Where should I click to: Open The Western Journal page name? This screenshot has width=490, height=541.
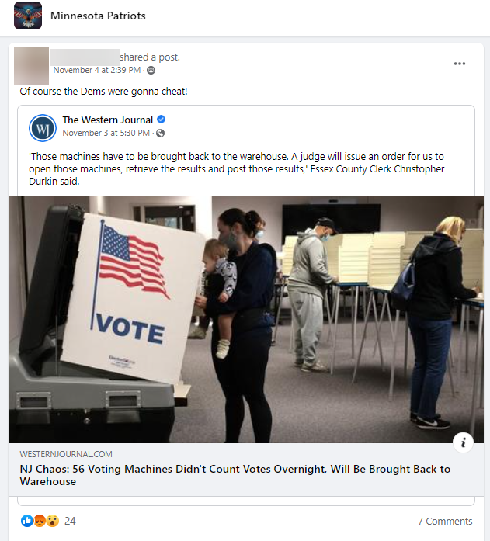coord(108,120)
